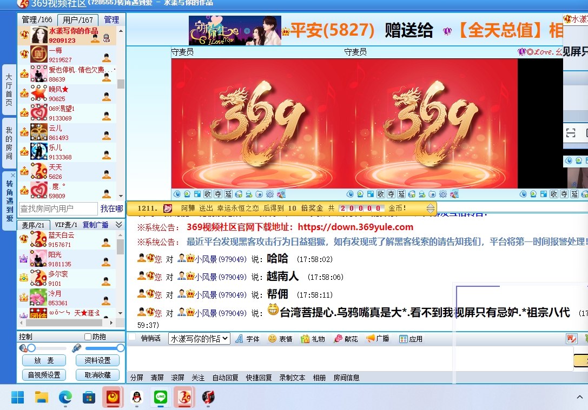The height and width of the screenshot is (410, 588).
Task: Open the message recipient dropdown
Action: pos(199,339)
